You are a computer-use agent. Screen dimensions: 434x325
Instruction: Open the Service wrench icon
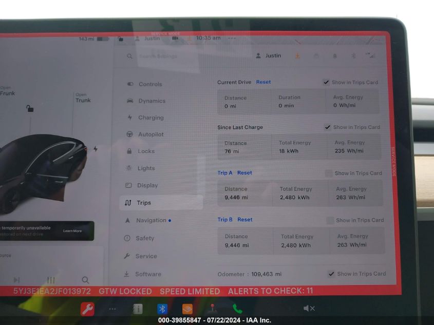[130, 256]
